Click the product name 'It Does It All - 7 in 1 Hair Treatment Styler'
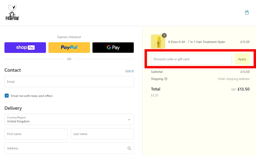 click(197, 42)
